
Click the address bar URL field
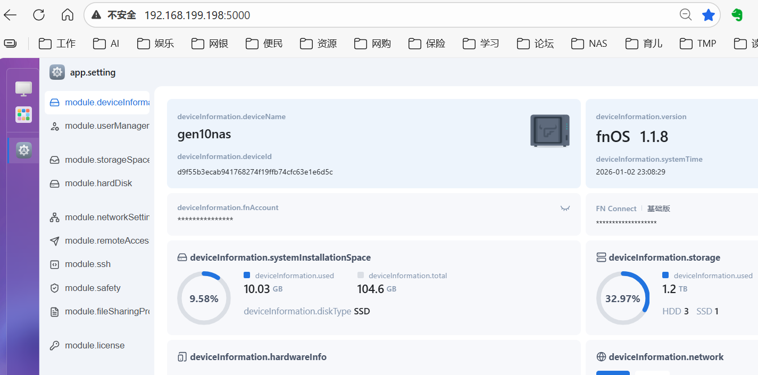pyautogui.click(x=372, y=15)
